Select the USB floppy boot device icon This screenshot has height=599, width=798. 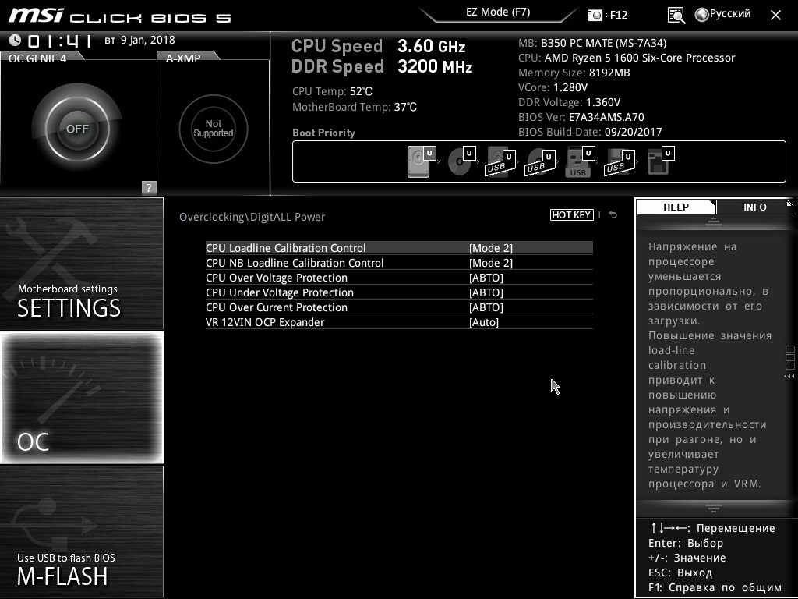point(620,161)
